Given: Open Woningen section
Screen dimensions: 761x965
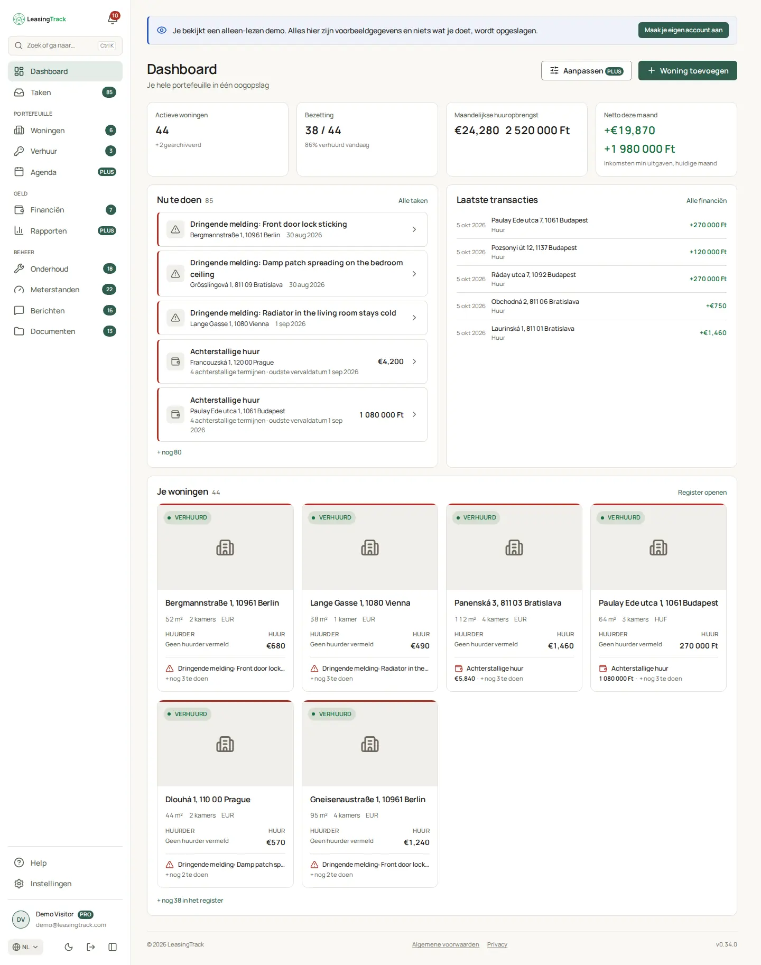Looking at the screenshot, I should pyautogui.click(x=65, y=131).
